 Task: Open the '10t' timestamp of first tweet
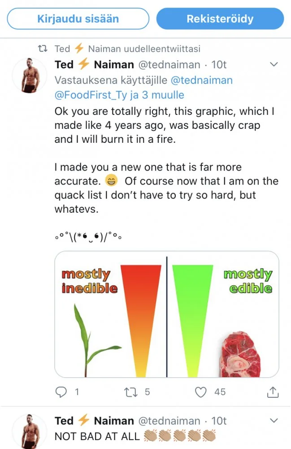coord(219,65)
